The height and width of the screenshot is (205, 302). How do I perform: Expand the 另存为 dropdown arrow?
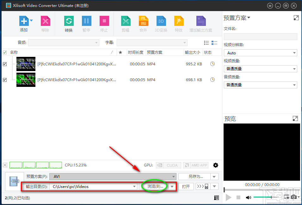(214, 177)
